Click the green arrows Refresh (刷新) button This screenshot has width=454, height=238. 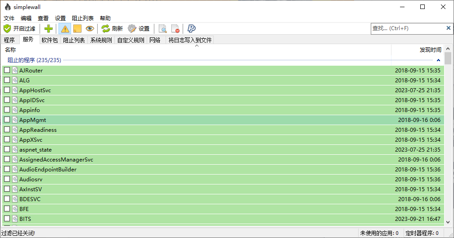click(112, 28)
